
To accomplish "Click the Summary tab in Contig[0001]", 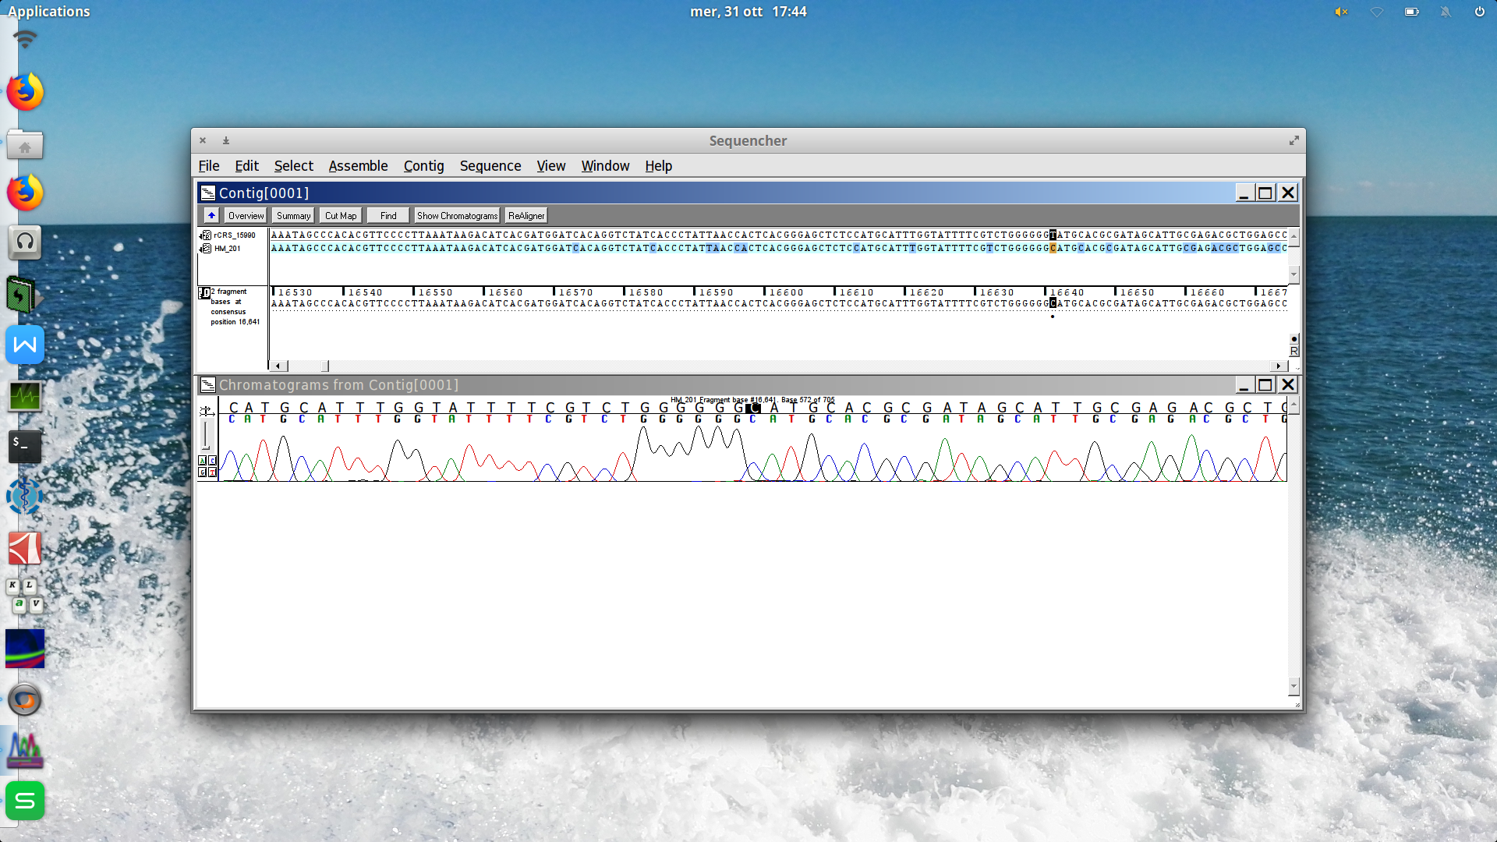I will (x=293, y=215).
